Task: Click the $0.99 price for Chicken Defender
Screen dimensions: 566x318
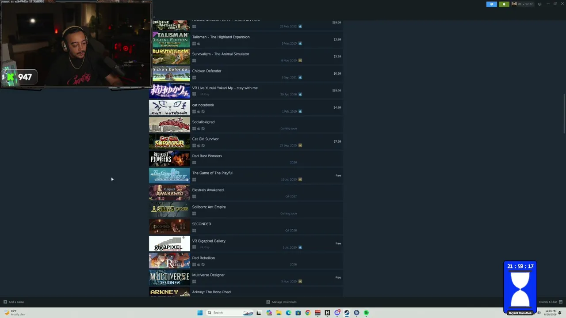Action: (337, 74)
